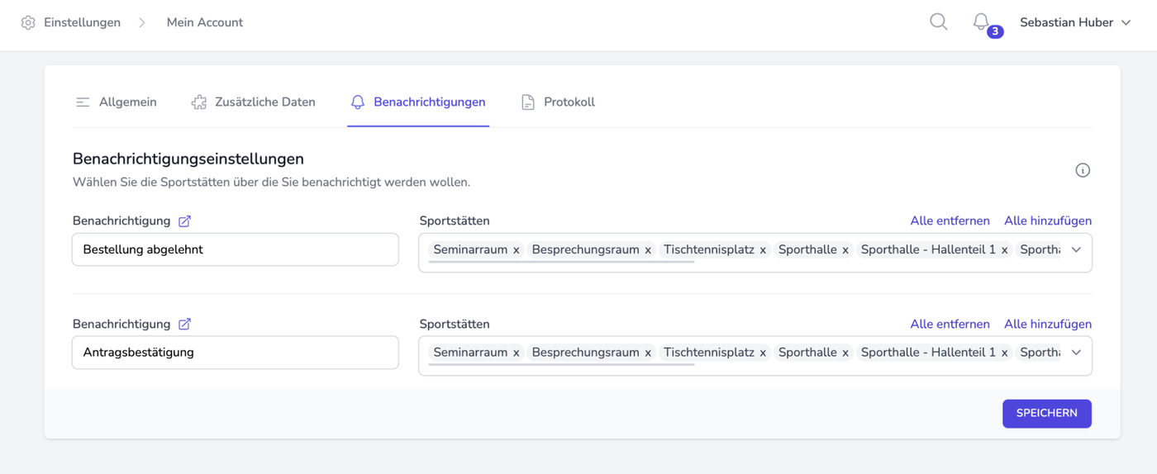Click horizontal scrollbar in first Sportstätten field

click(x=561, y=262)
